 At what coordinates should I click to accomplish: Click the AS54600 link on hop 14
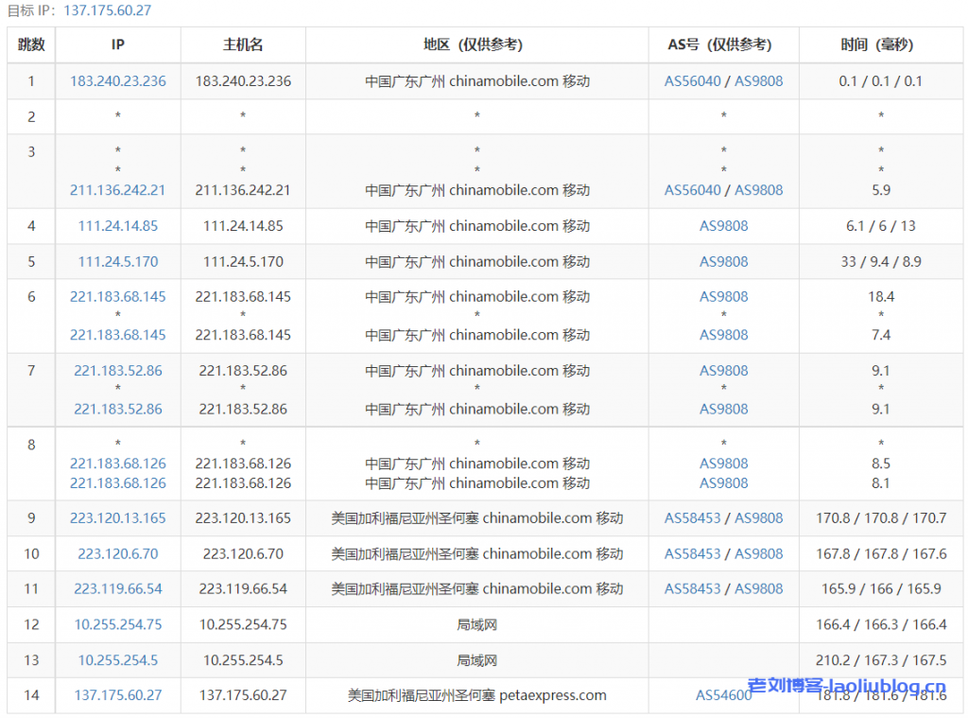click(723, 694)
